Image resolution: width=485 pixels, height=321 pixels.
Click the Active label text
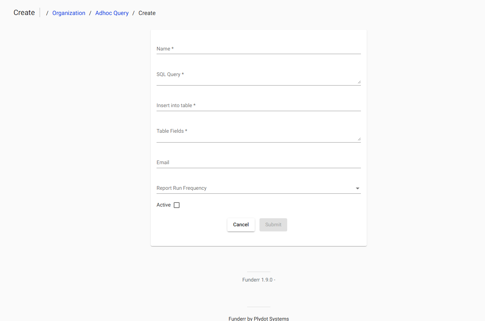163,205
